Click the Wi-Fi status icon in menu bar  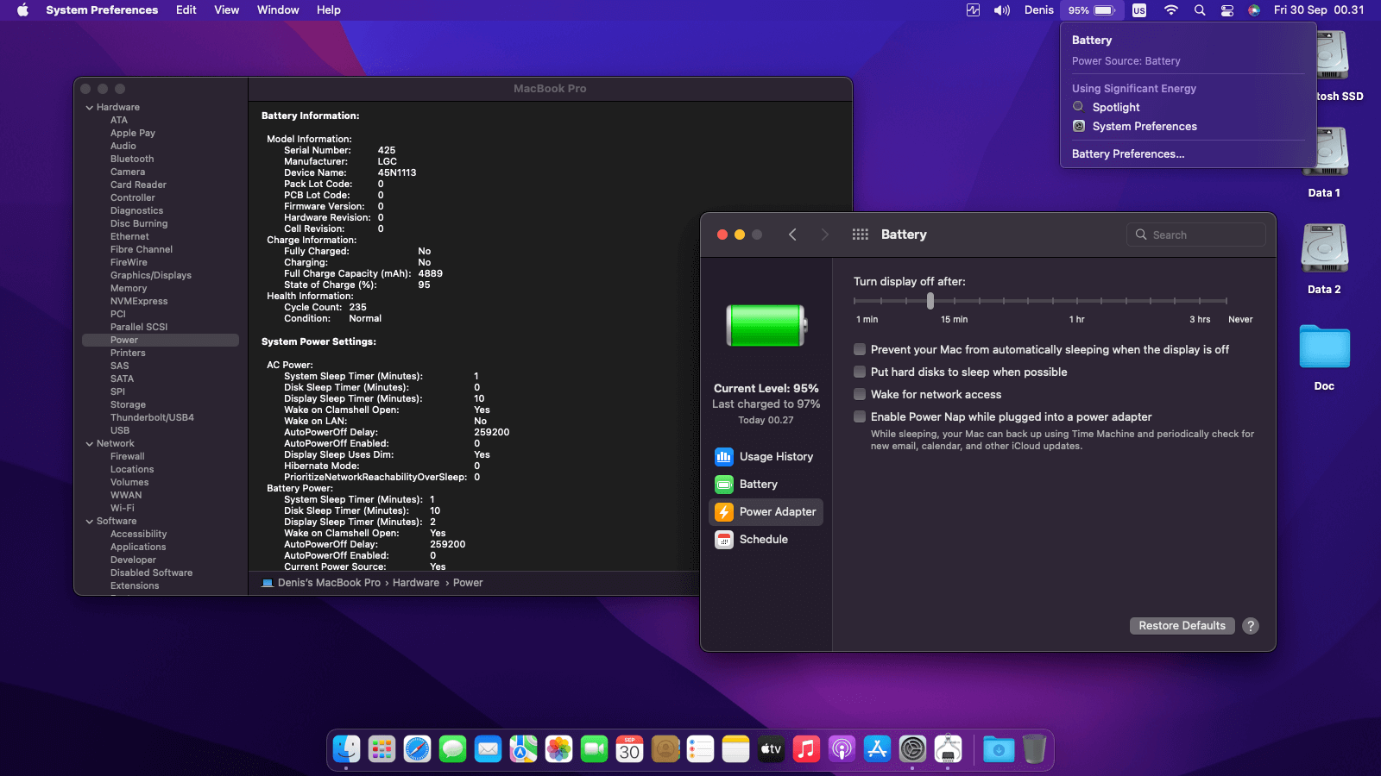click(1170, 10)
